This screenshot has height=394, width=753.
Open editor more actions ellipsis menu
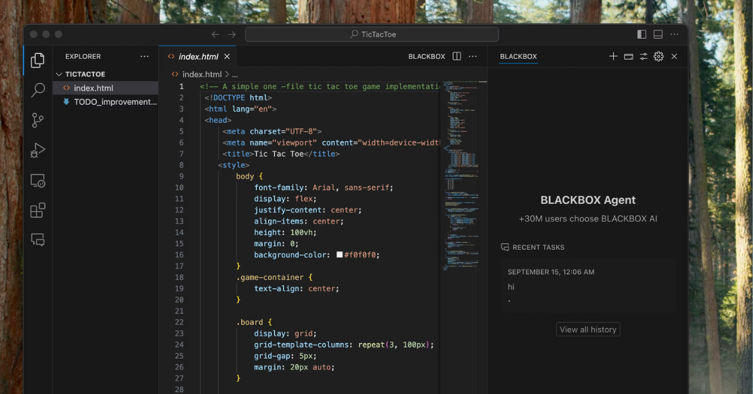pos(473,56)
